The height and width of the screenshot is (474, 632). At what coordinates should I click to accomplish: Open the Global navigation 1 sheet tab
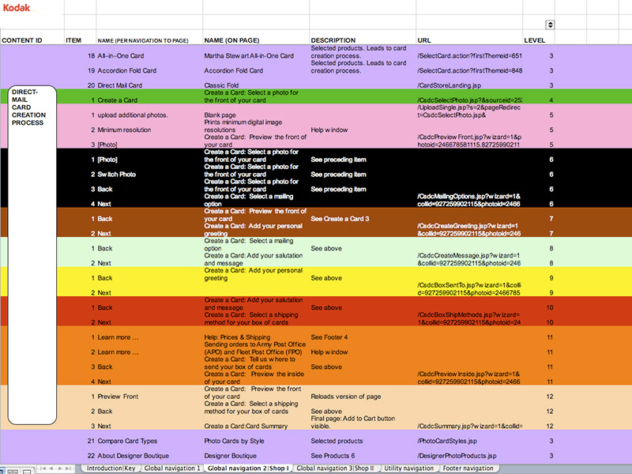(172, 468)
